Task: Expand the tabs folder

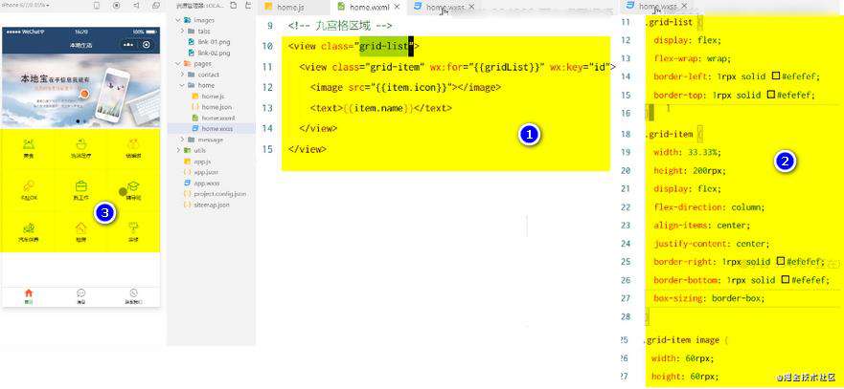Action: [x=183, y=32]
